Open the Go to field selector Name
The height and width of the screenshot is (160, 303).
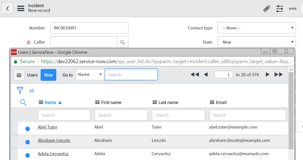tap(90, 74)
